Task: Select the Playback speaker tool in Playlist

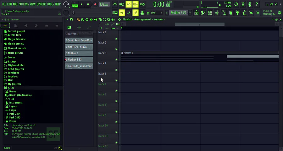Action: coord(113,20)
